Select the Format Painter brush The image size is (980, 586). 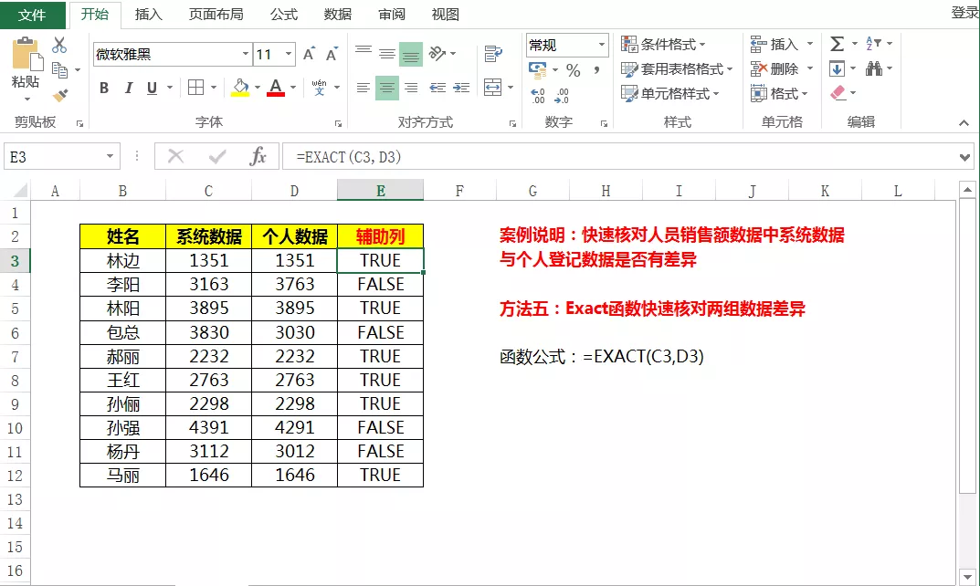[x=60, y=95]
